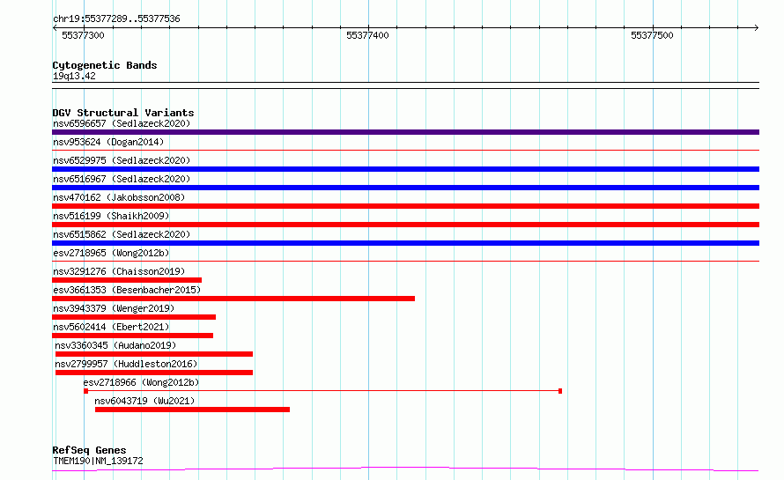The height and width of the screenshot is (480, 784).
Task: Click the nsv6515862 (Sedlazeck2020) label
Action: point(122,234)
